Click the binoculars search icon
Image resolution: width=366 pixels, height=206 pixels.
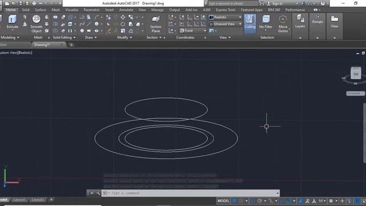pyautogui.click(x=262, y=3)
